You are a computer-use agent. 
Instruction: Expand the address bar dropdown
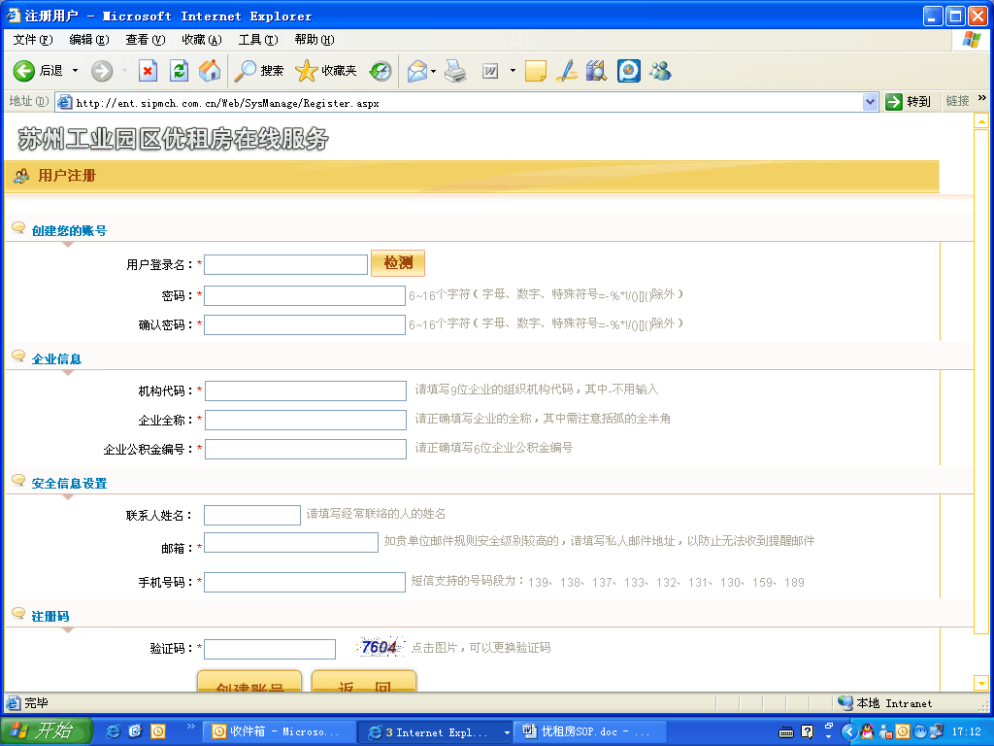[870, 102]
